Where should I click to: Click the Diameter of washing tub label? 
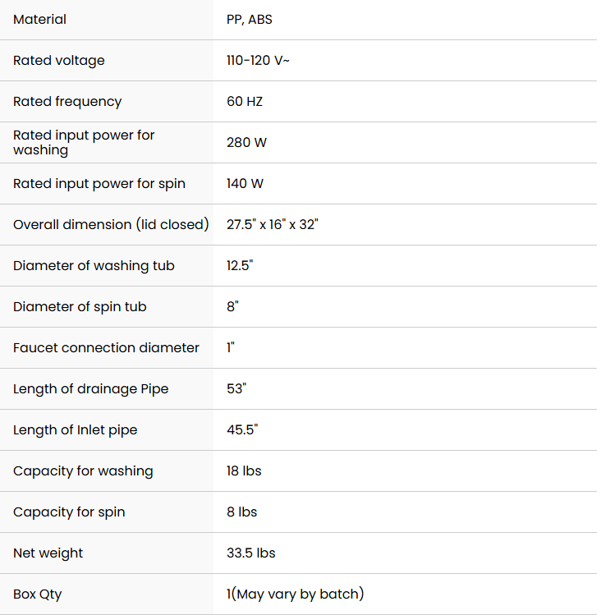(94, 265)
